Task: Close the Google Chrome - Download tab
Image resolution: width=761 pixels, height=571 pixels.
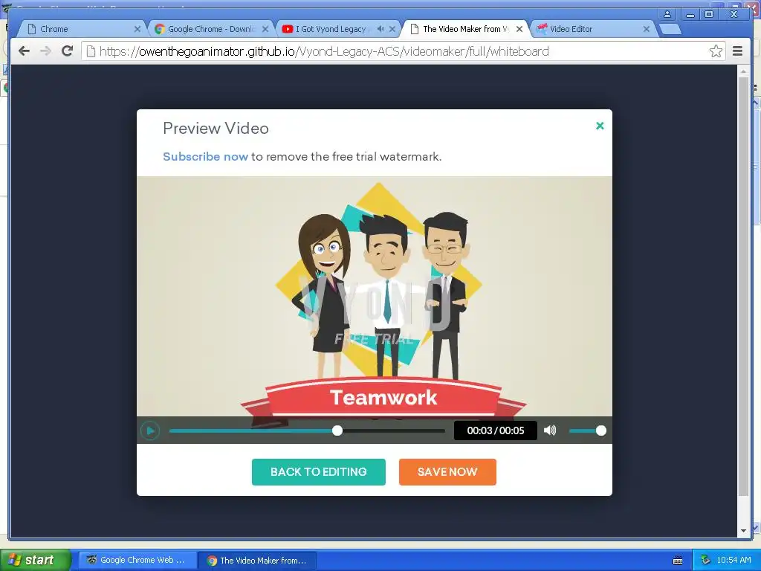Action: pyautogui.click(x=265, y=29)
